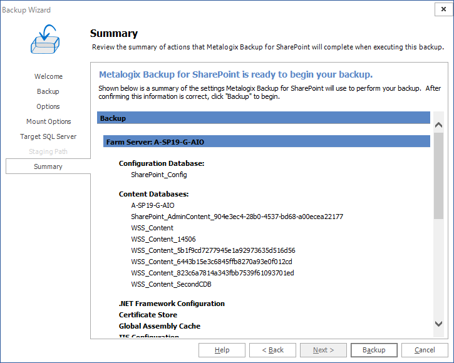Click the Help button
The height and width of the screenshot is (363, 454).
click(222, 350)
